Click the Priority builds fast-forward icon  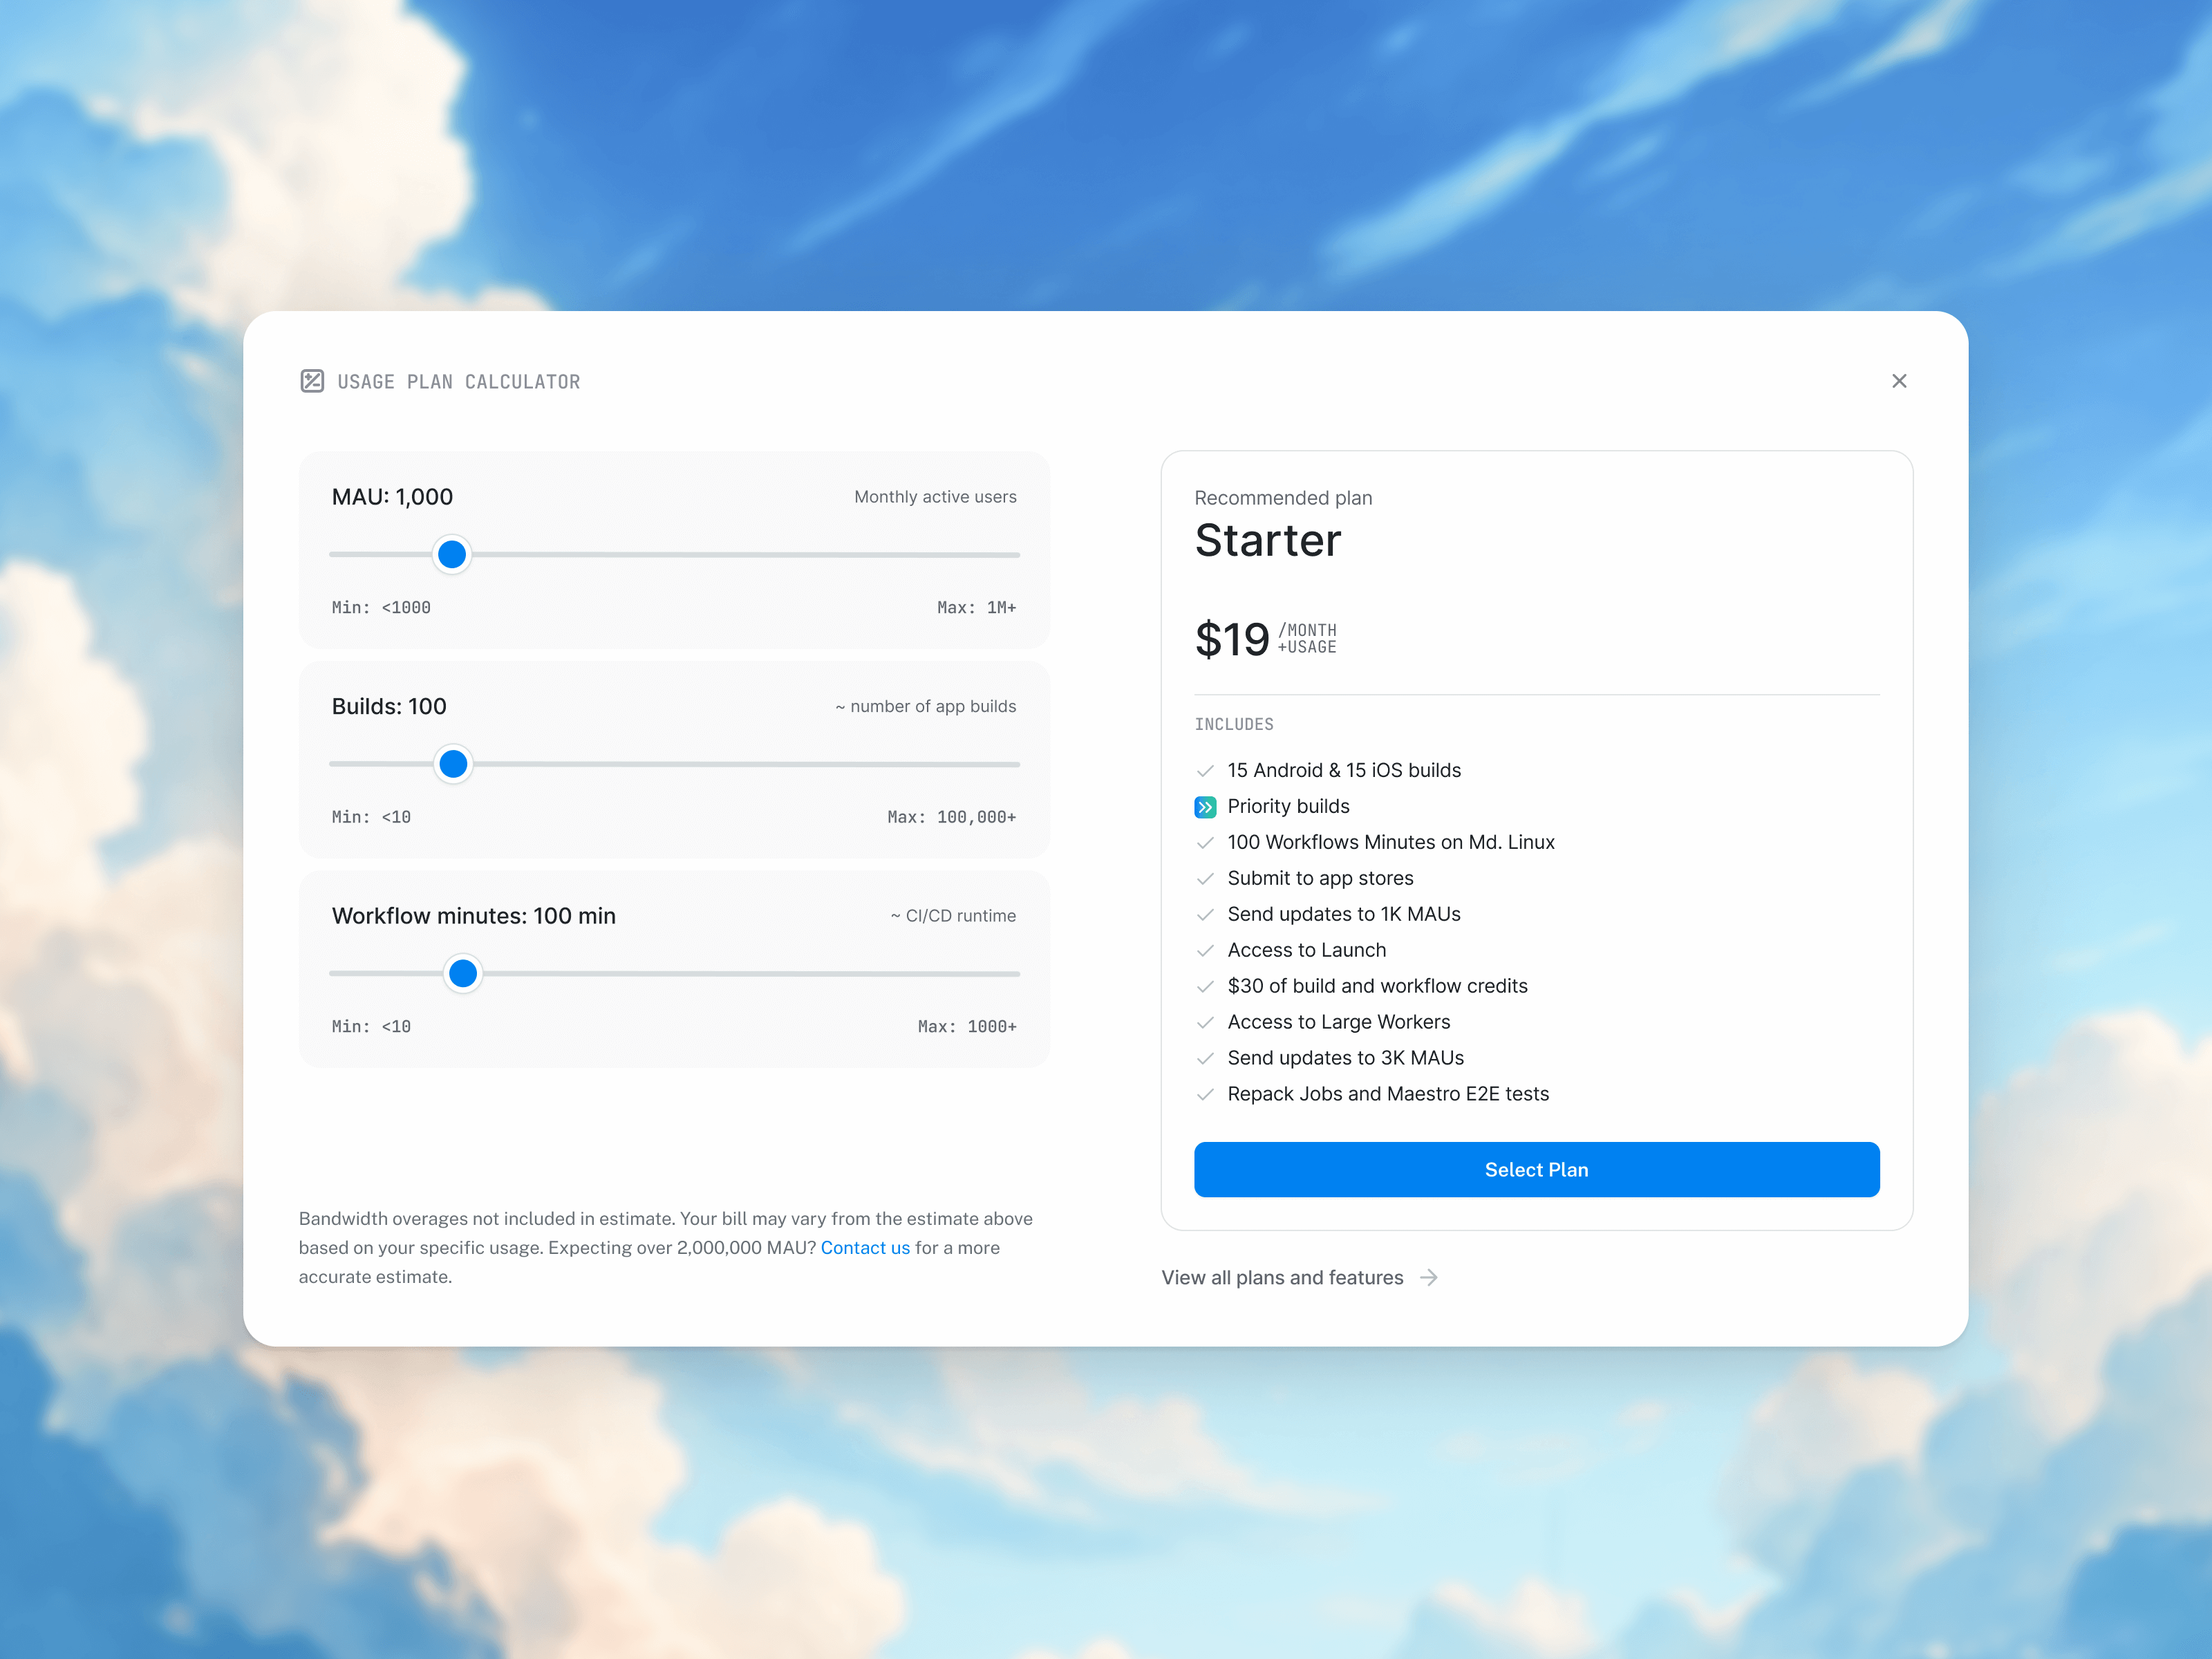(1205, 807)
